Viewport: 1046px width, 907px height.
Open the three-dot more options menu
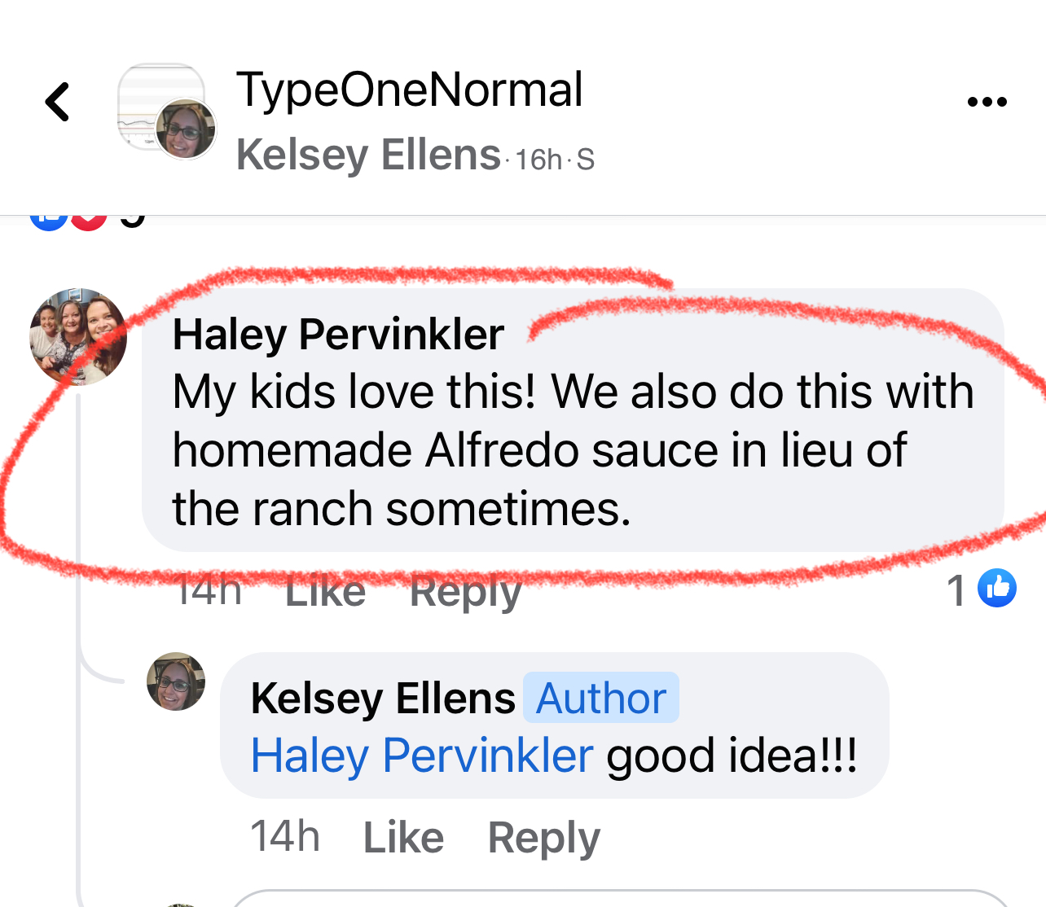[987, 103]
